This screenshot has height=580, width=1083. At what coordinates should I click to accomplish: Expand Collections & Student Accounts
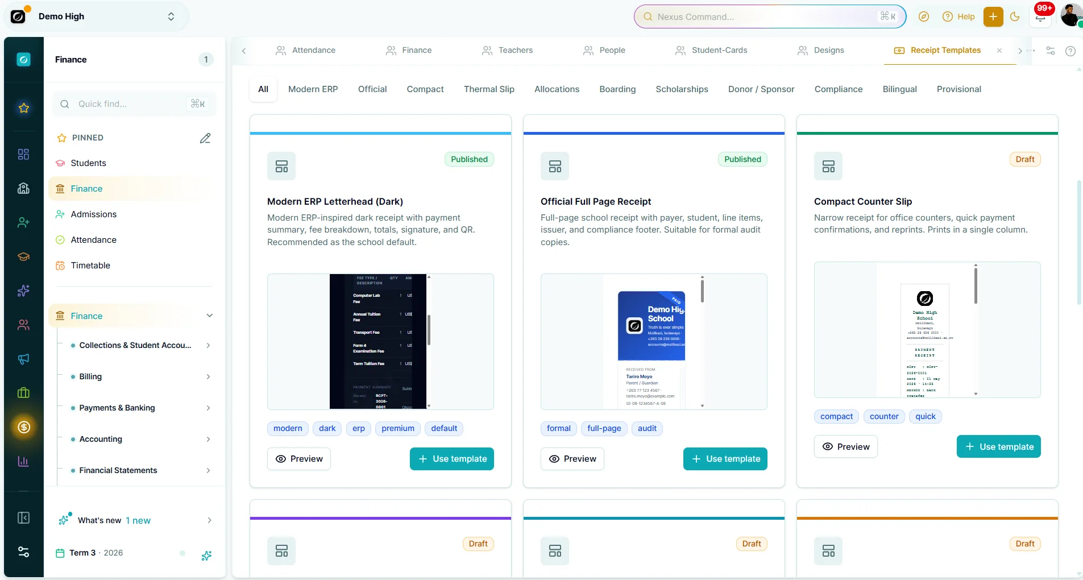[x=209, y=345]
